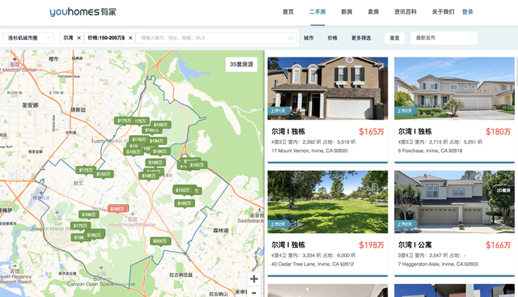Open the 最新发布 sort dropdown

444,38
